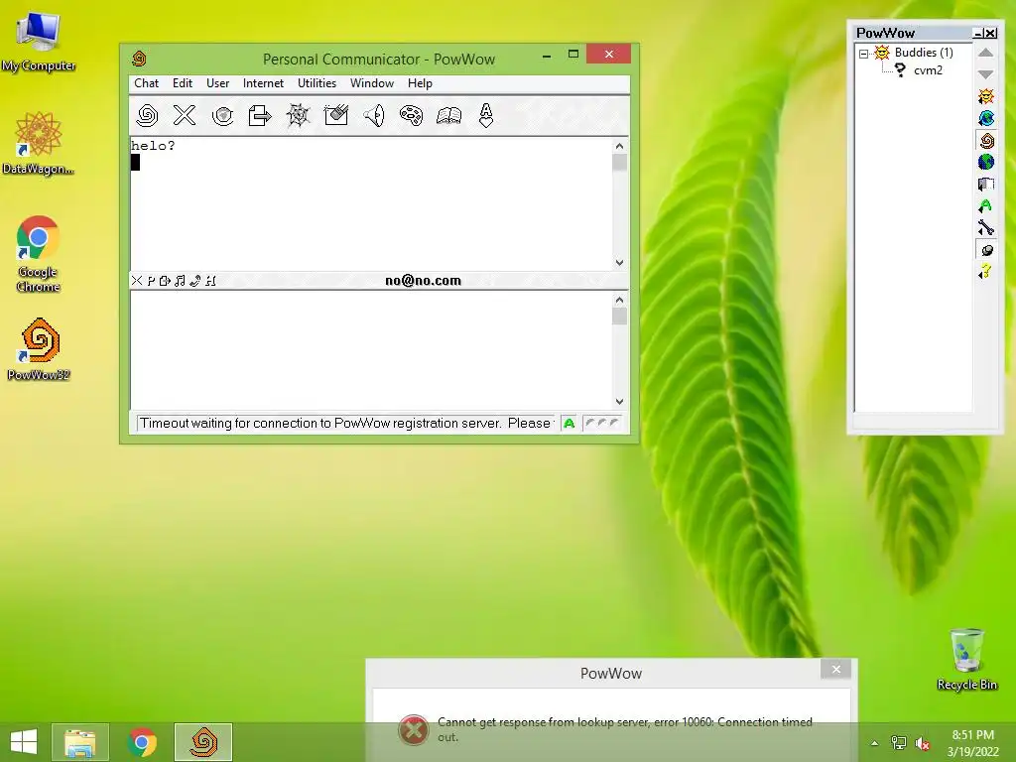1016x762 pixels.
Task: Click the yellow question mark sidebar icon
Action: (985, 272)
